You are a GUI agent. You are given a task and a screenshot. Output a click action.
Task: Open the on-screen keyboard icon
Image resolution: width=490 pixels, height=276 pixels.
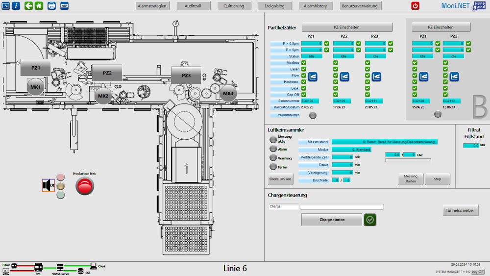[x=65, y=6]
